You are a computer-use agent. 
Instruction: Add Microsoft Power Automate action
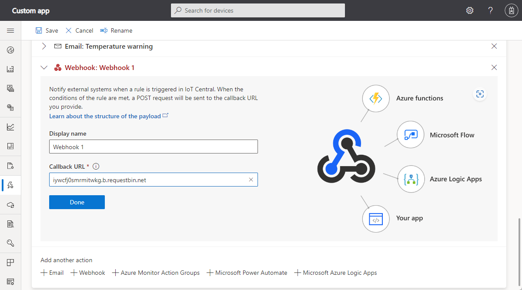coord(247,273)
